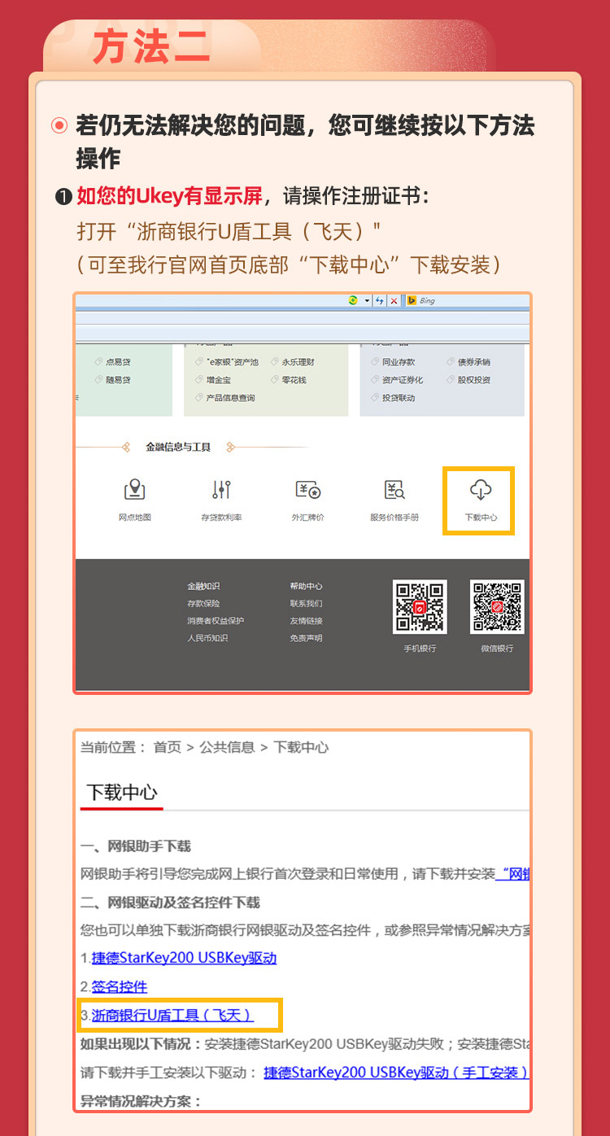Image resolution: width=610 pixels, height=1136 pixels.
Task: Click 友情链接 in the footer
Action: (x=306, y=621)
